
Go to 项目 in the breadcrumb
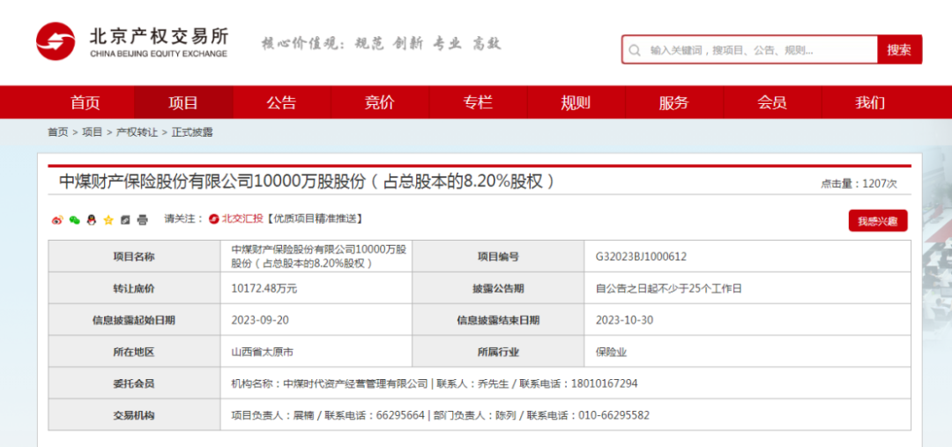point(93,131)
